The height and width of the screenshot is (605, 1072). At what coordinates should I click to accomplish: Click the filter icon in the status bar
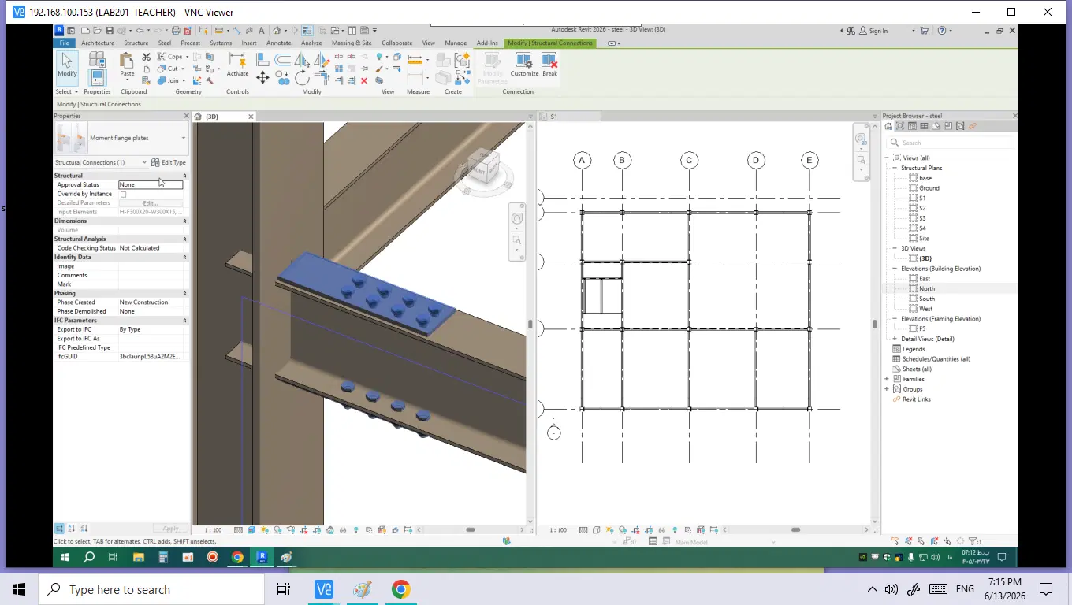coord(974,541)
